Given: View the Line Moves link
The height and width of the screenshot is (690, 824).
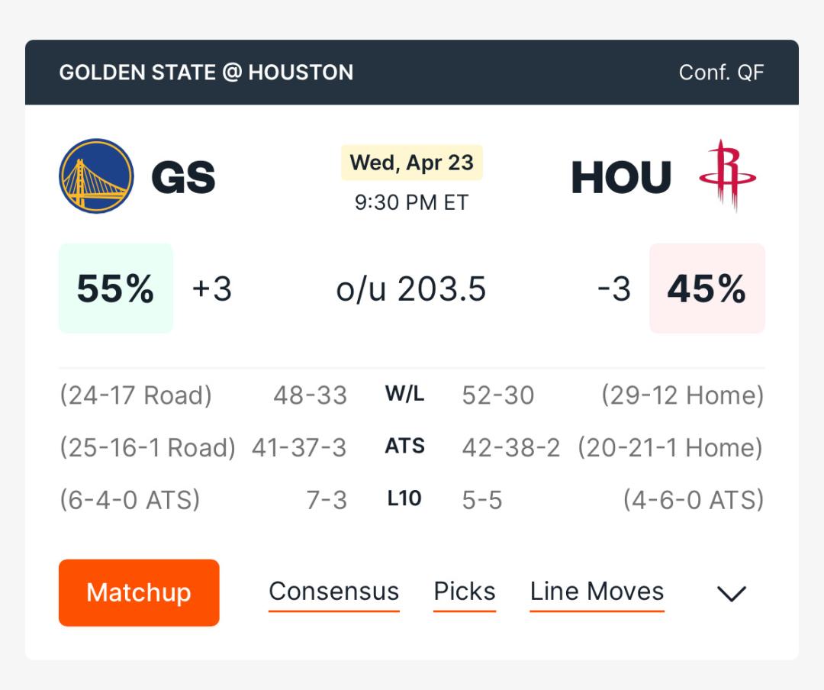Looking at the screenshot, I should point(597,592).
